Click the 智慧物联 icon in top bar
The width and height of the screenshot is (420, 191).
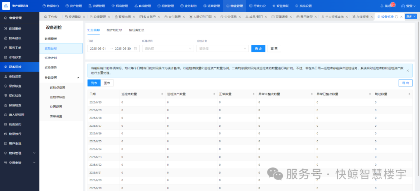(273, 5)
